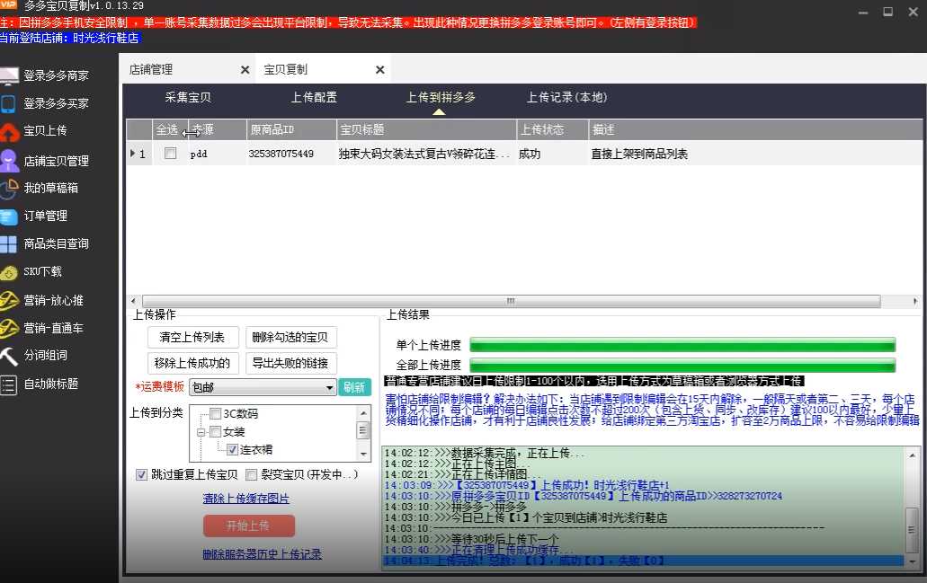Open 宝贝上传 via its orange house icon

coord(9,132)
